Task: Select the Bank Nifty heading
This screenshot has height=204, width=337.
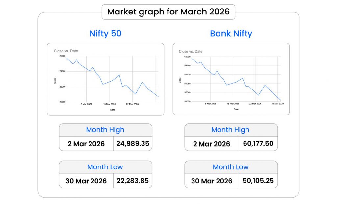Action: 231,34
